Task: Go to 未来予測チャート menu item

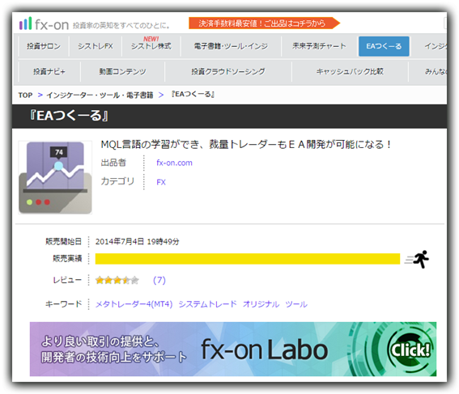Action: (319, 46)
